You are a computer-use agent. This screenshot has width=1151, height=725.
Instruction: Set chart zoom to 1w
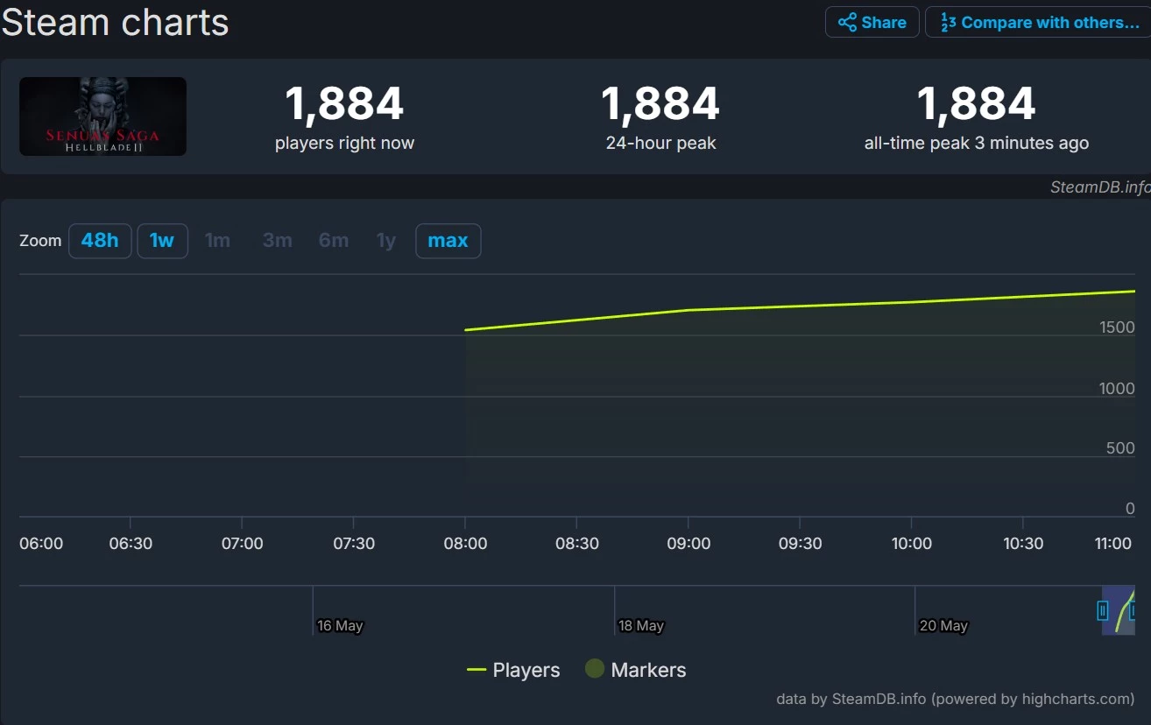(x=162, y=241)
